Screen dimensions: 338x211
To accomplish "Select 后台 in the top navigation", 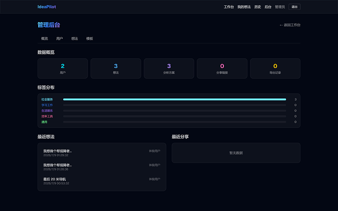I will click(x=268, y=7).
